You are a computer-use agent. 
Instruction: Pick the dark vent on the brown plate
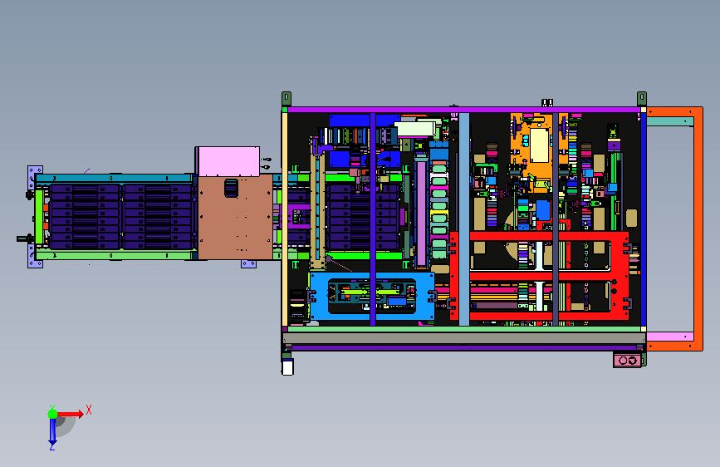pyautogui.click(x=231, y=188)
